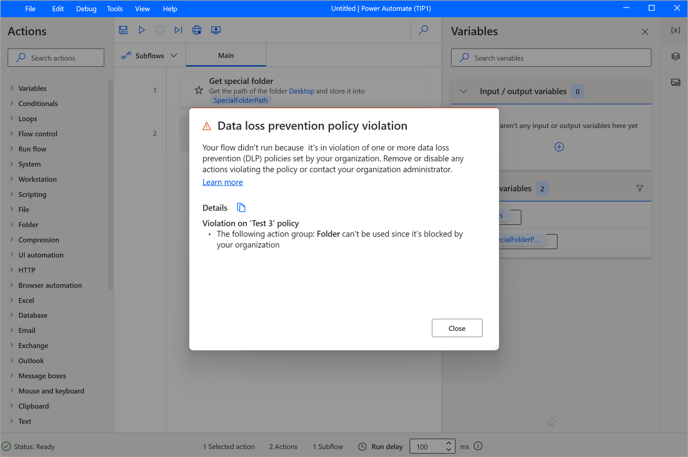Increase run delay with up arrow
Viewport: 688px width, 457px height.
(x=449, y=443)
